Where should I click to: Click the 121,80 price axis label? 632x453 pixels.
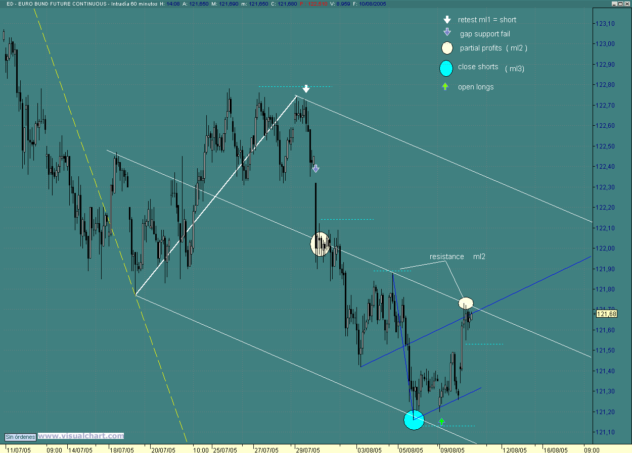click(x=605, y=289)
